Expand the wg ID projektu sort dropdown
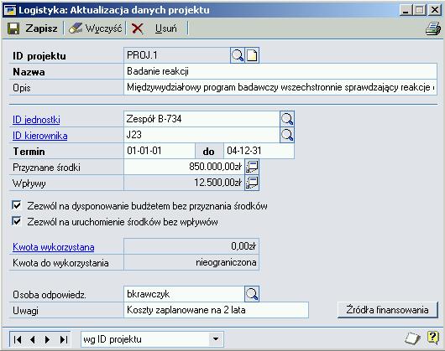The width and height of the screenshot is (445, 351). (216, 338)
